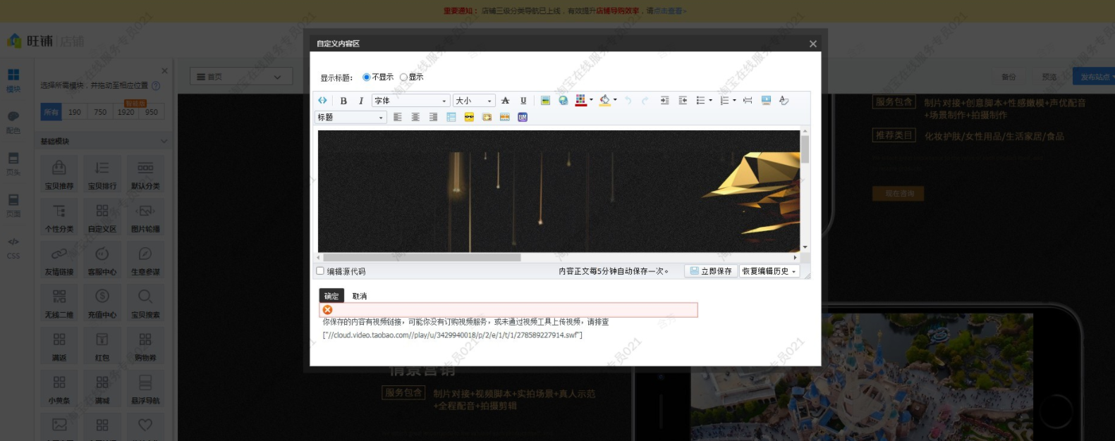
Task: Insert hyperlink with globe icon
Action: coord(563,101)
